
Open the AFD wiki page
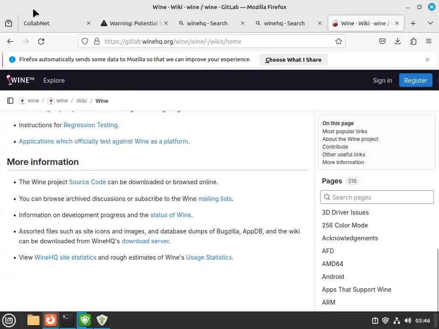click(328, 251)
